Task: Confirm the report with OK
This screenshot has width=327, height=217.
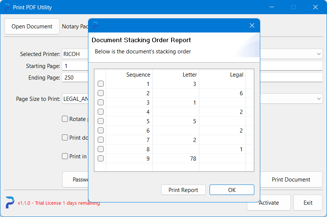Action: pyautogui.click(x=232, y=190)
